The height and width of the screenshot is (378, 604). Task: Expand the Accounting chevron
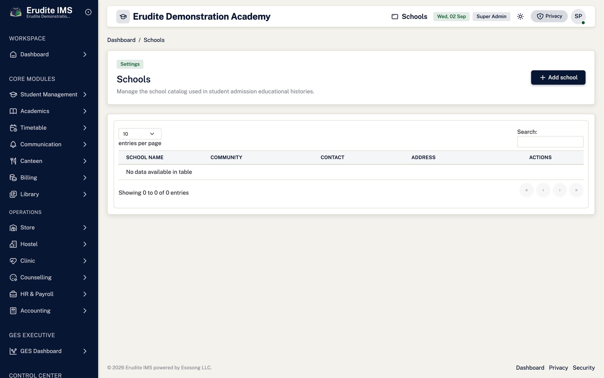tap(85, 311)
